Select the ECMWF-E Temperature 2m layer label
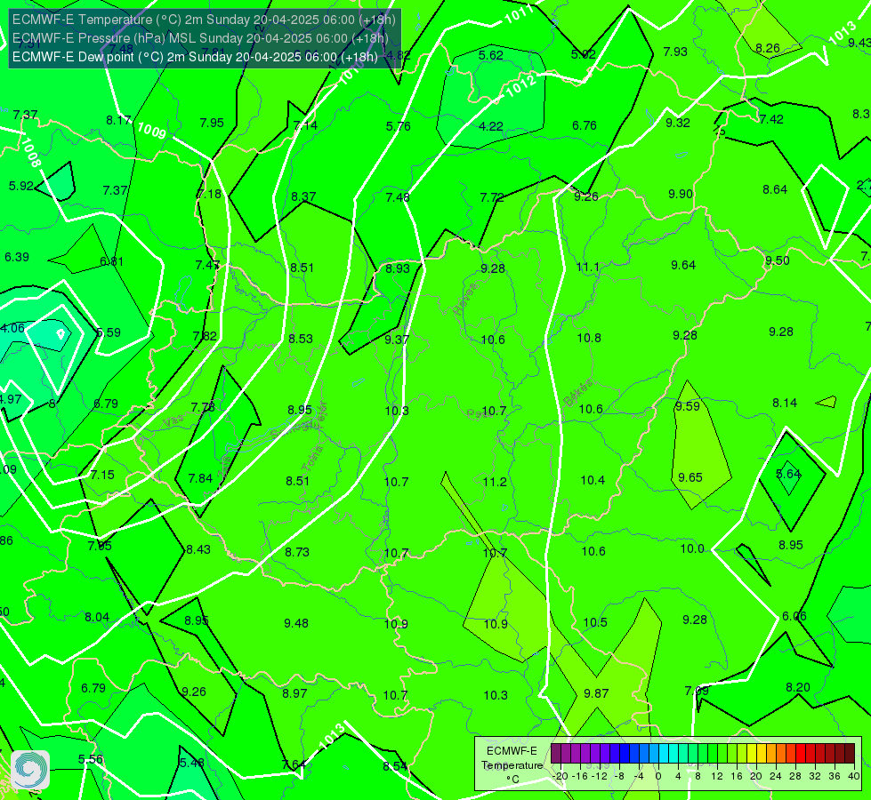The image size is (871, 800). [x=204, y=20]
